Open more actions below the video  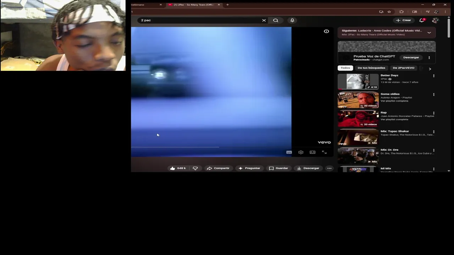click(x=329, y=168)
